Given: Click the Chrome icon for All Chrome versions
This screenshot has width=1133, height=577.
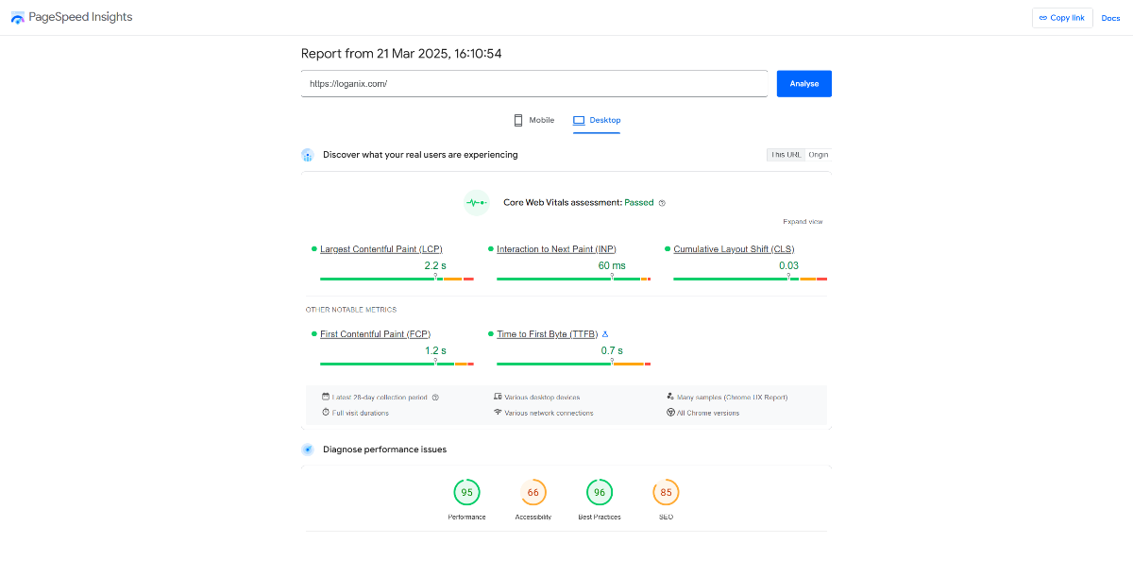Looking at the screenshot, I should pyautogui.click(x=669, y=413).
